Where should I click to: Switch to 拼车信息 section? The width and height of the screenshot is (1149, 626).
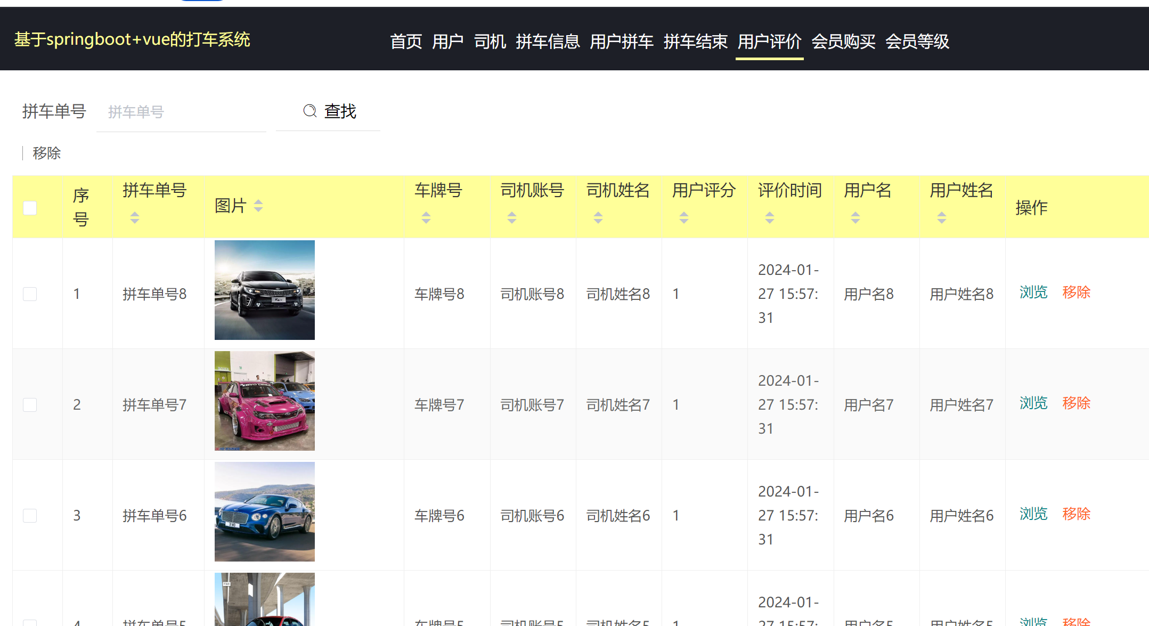(x=549, y=41)
